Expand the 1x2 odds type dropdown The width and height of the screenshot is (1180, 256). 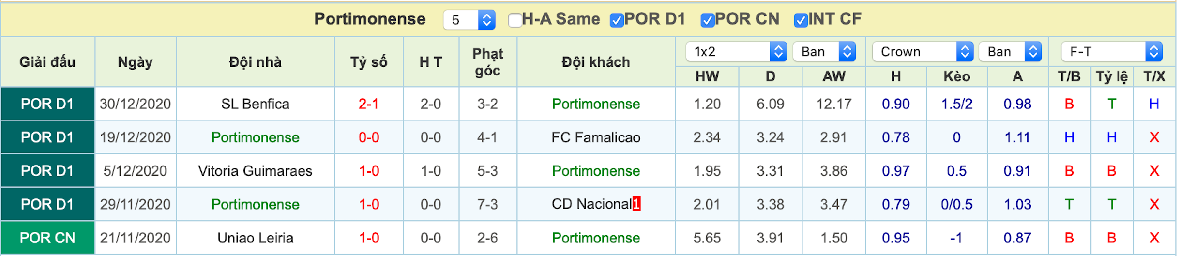pyautogui.click(x=736, y=52)
